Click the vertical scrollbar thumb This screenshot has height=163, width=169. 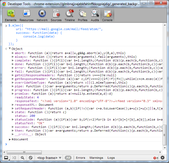click(165, 135)
